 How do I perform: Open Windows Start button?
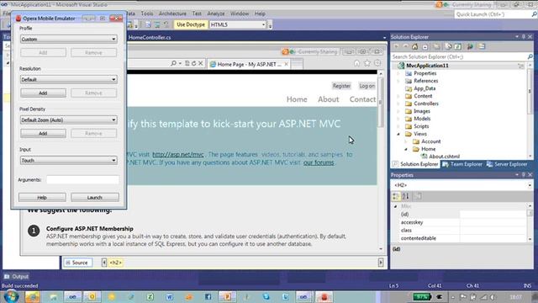11,296
